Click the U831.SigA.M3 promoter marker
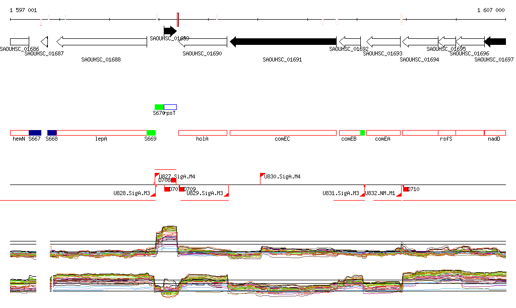Viewport: 516px width, 308px height. coord(362,195)
